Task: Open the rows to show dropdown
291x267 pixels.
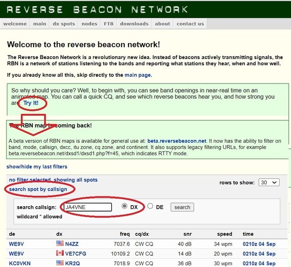Action: pyautogui.click(x=269, y=183)
